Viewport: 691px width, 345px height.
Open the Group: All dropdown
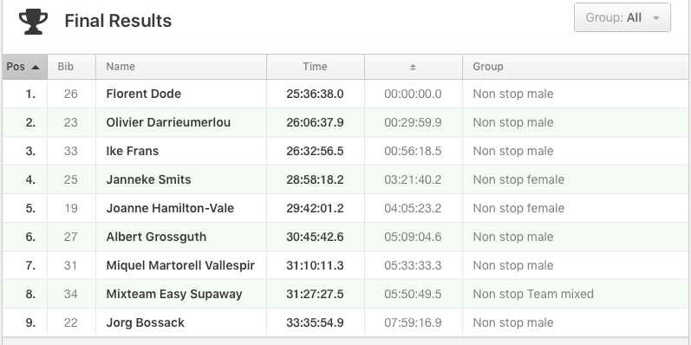pyautogui.click(x=623, y=17)
